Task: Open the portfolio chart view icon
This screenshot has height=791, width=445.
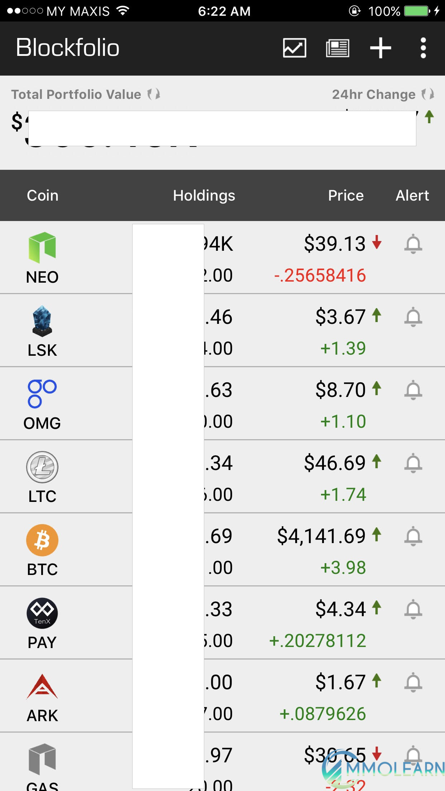Action: click(295, 48)
